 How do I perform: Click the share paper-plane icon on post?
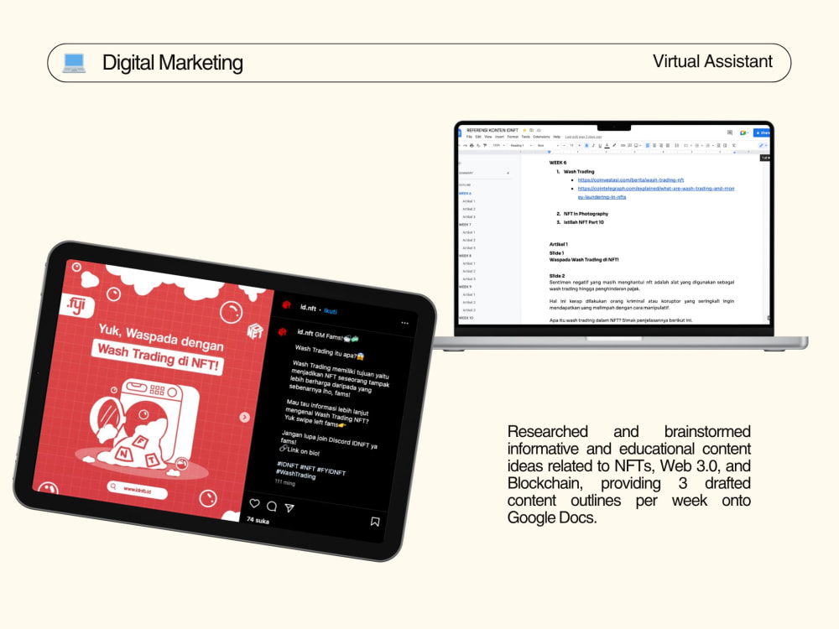click(x=289, y=507)
